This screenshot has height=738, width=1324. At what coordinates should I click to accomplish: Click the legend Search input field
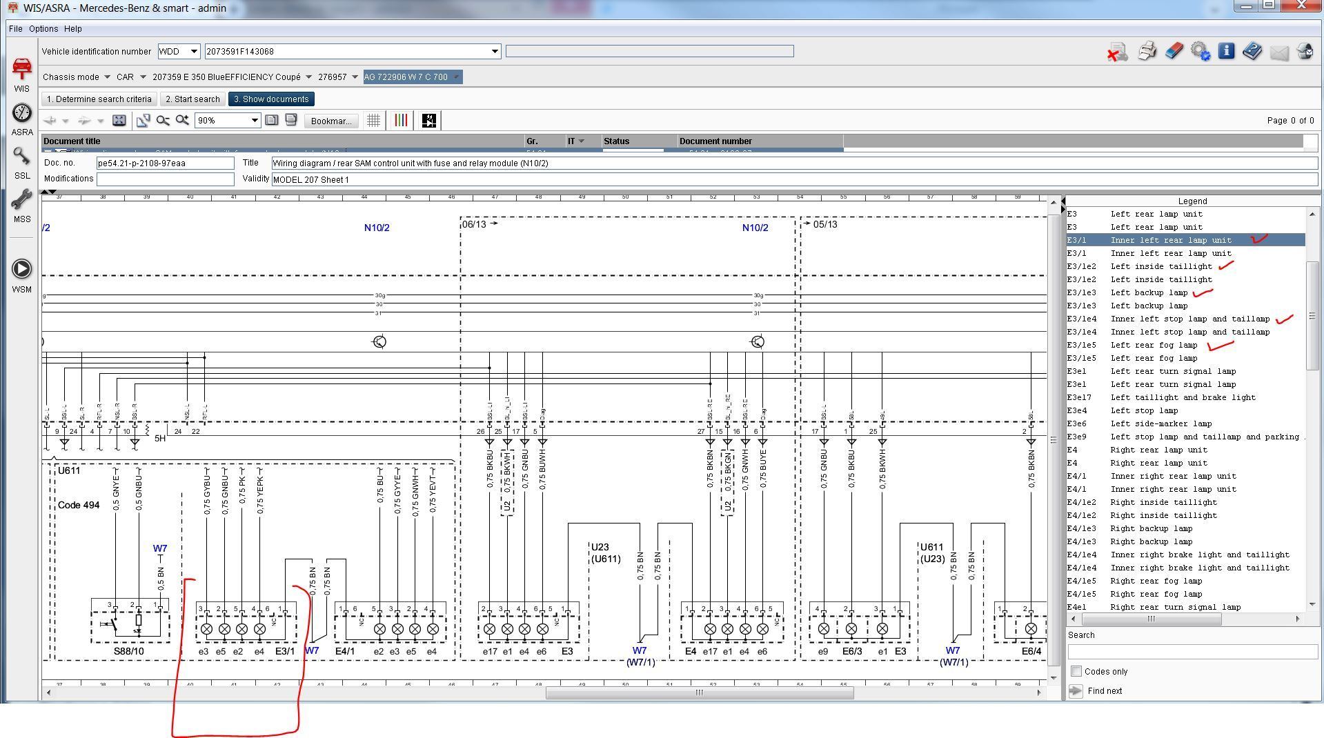pos(1192,652)
